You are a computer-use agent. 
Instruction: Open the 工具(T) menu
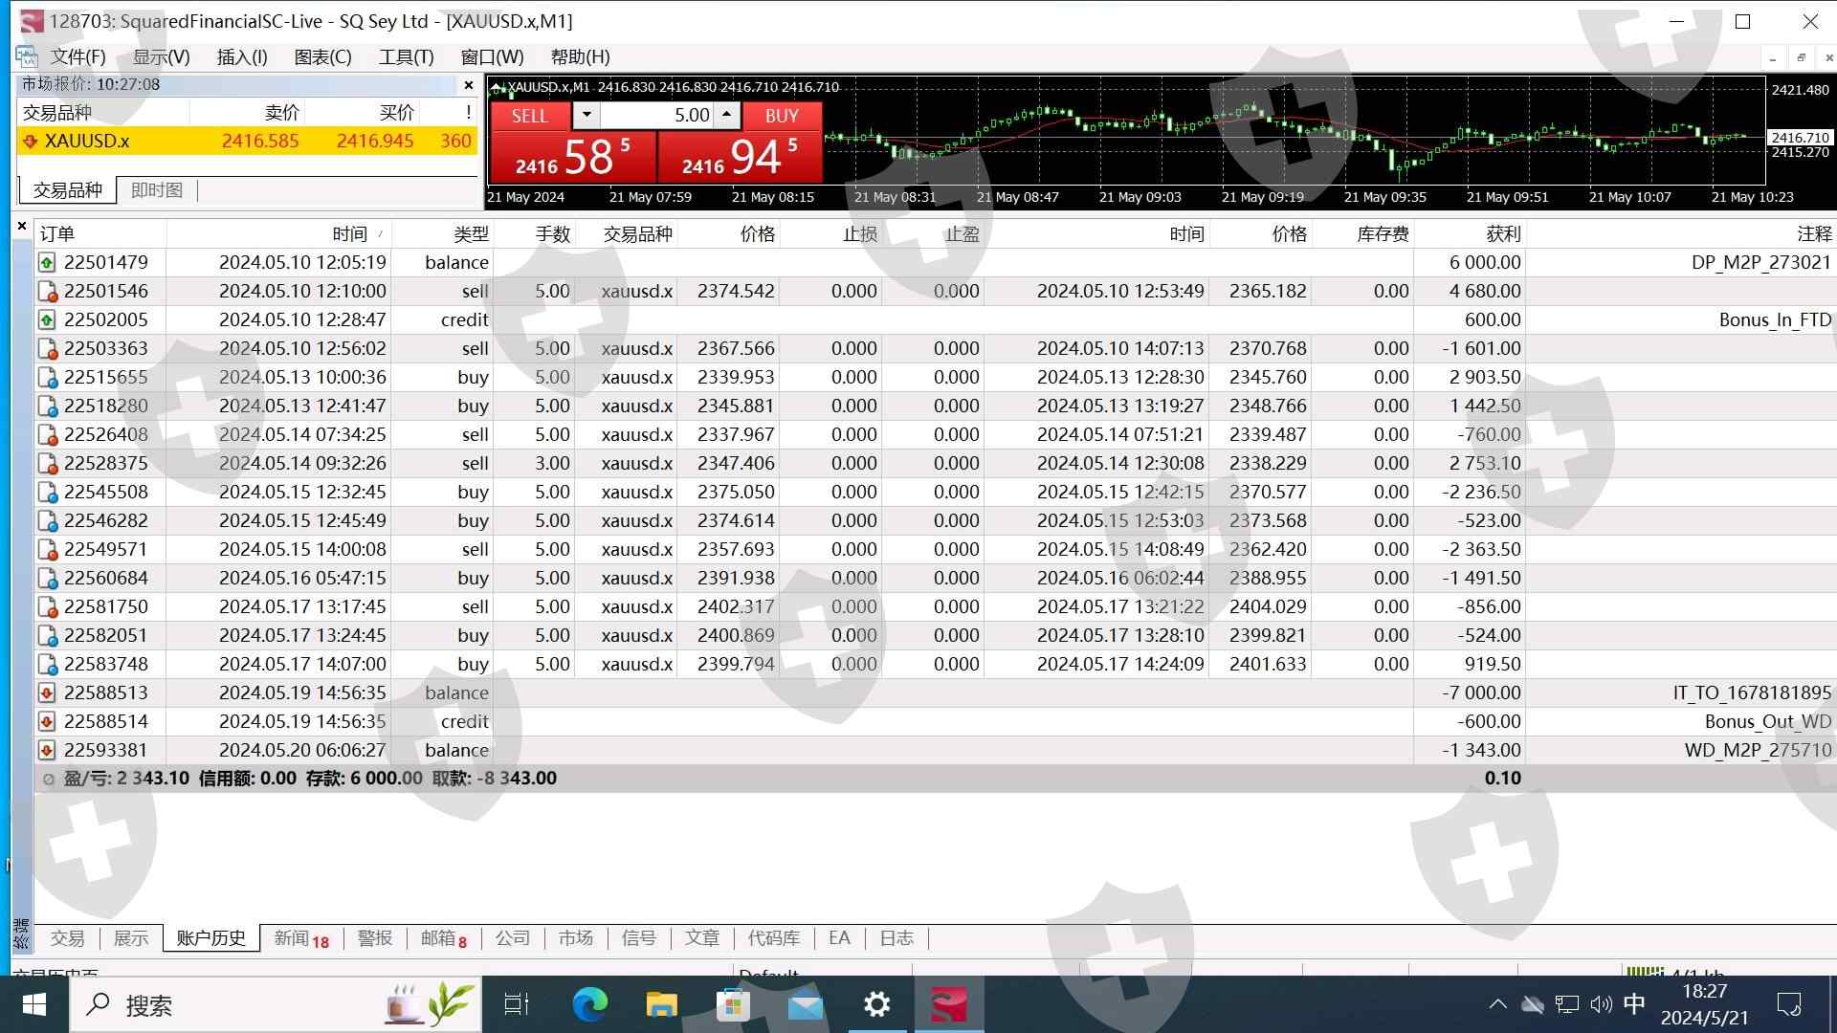pos(406,56)
